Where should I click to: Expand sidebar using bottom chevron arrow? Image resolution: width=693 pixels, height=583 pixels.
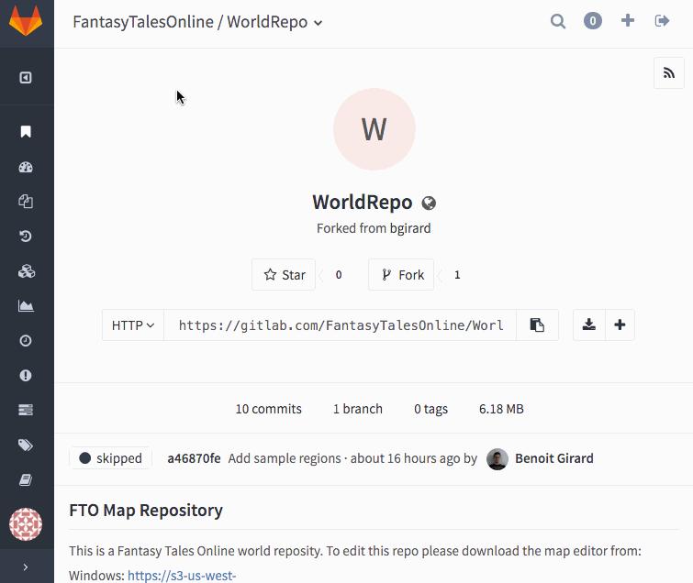(26, 567)
